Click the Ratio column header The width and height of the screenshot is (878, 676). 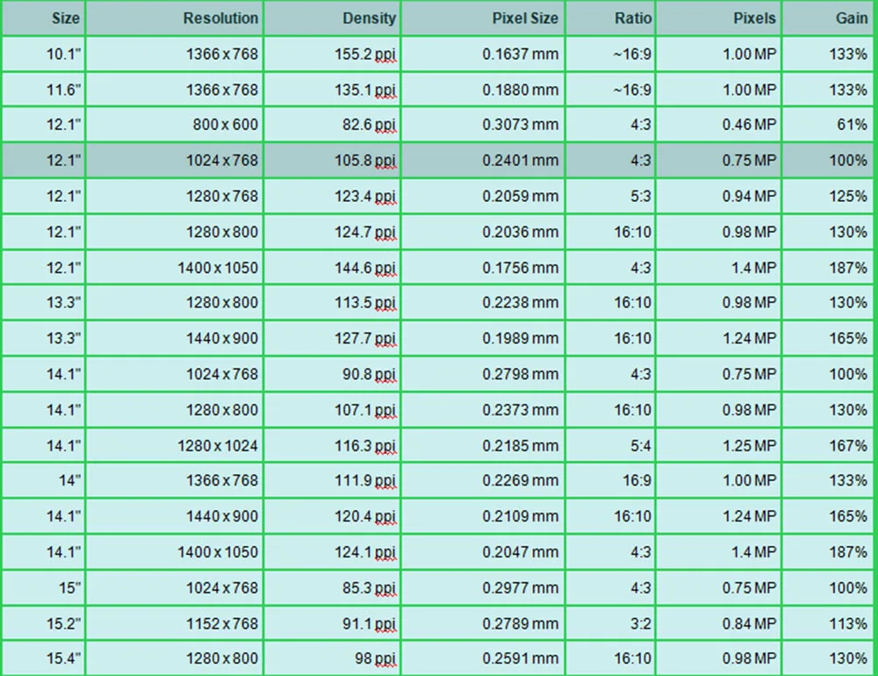coord(611,18)
